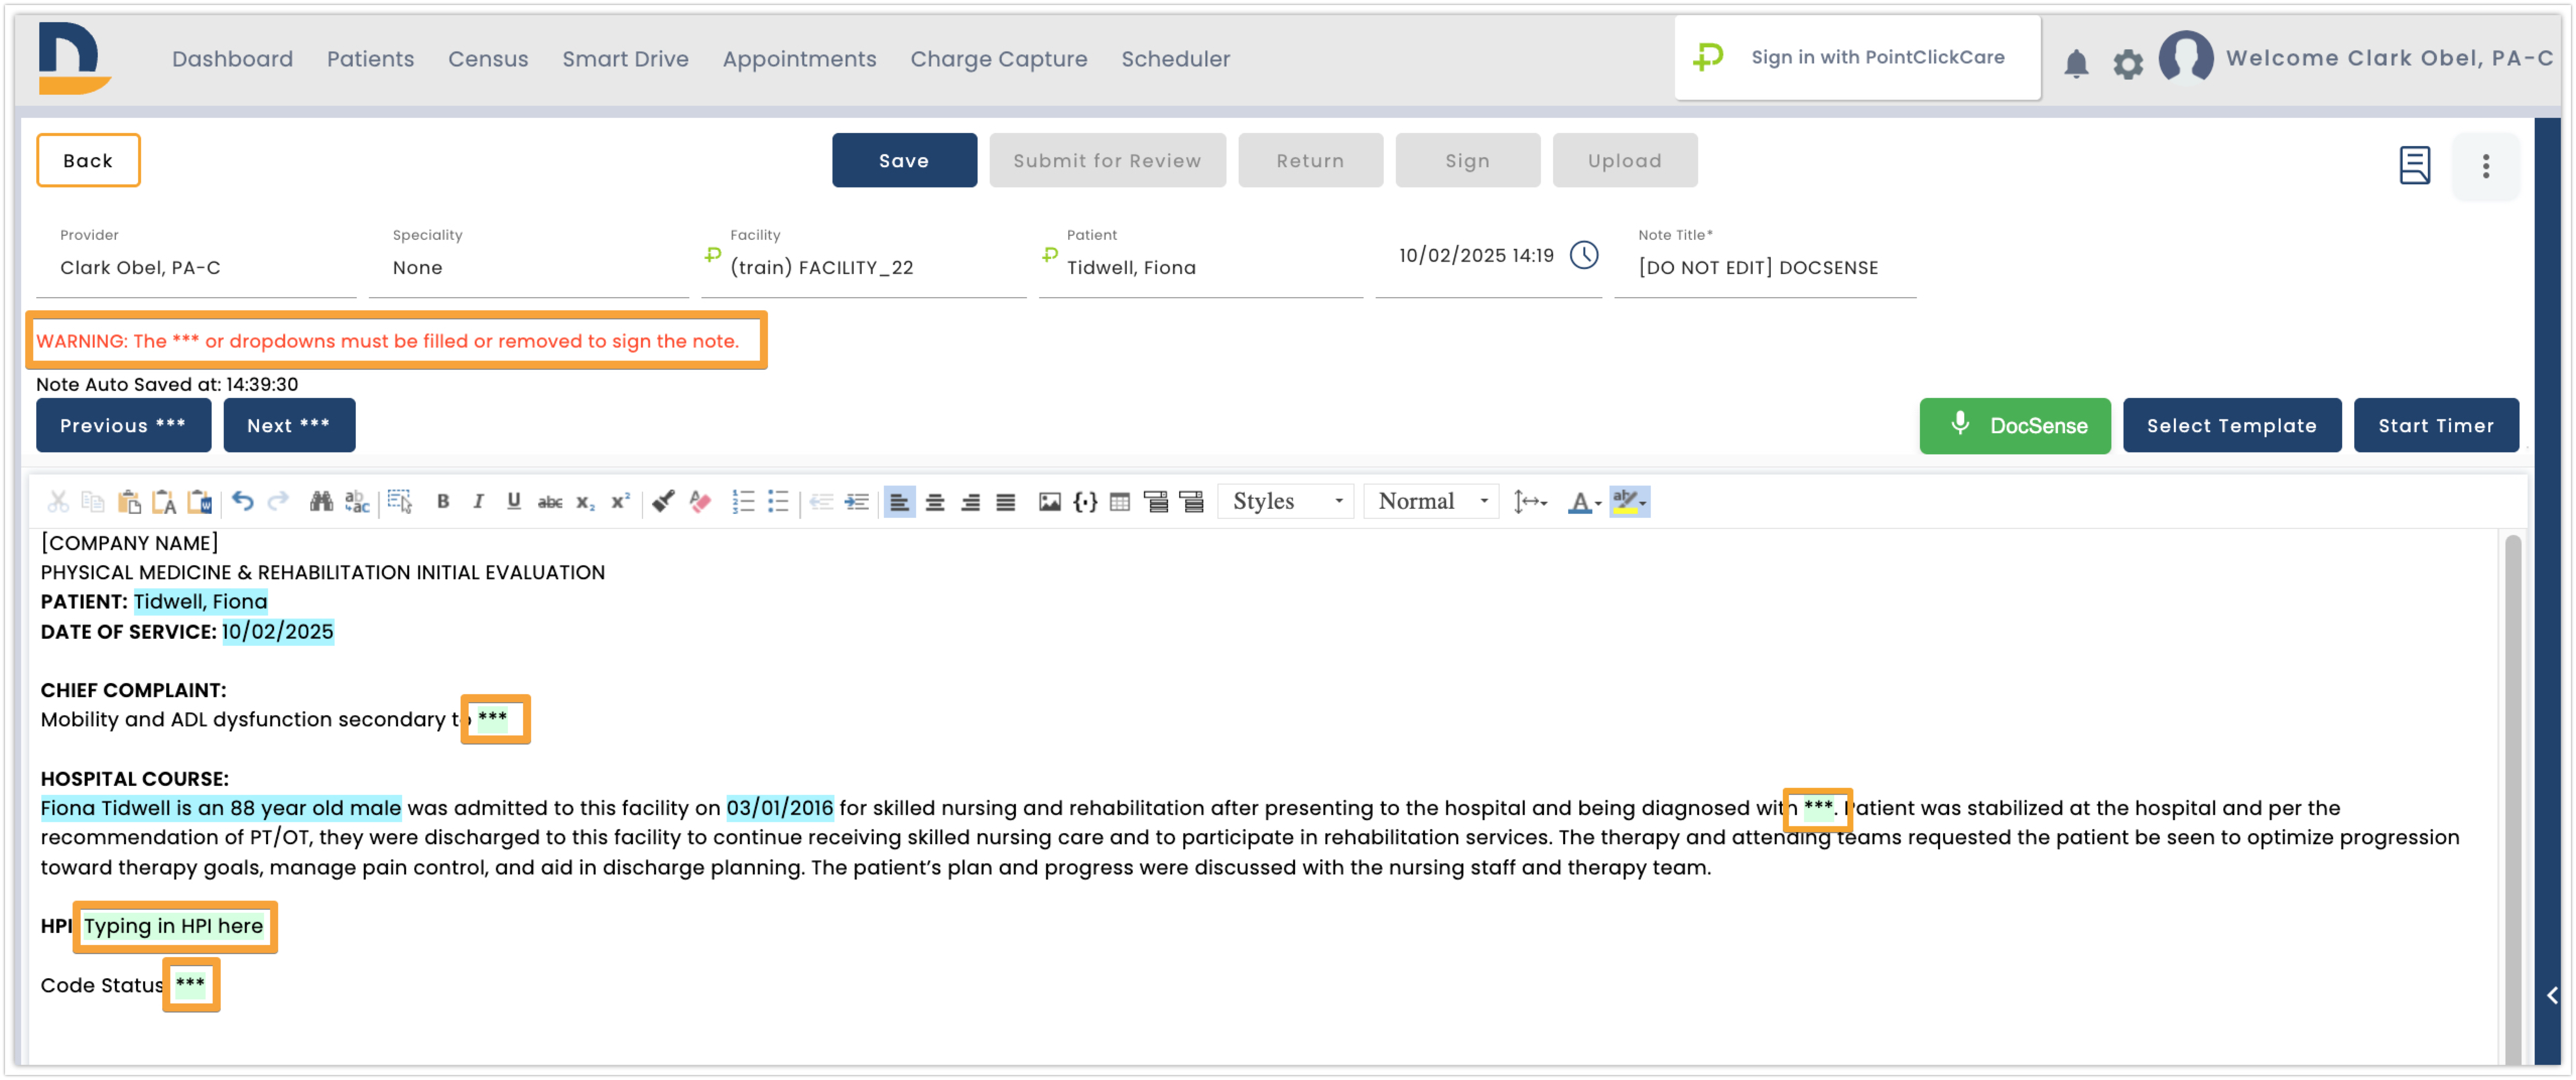Click Select Template button
This screenshot has height=1080, width=2576.
click(2232, 426)
